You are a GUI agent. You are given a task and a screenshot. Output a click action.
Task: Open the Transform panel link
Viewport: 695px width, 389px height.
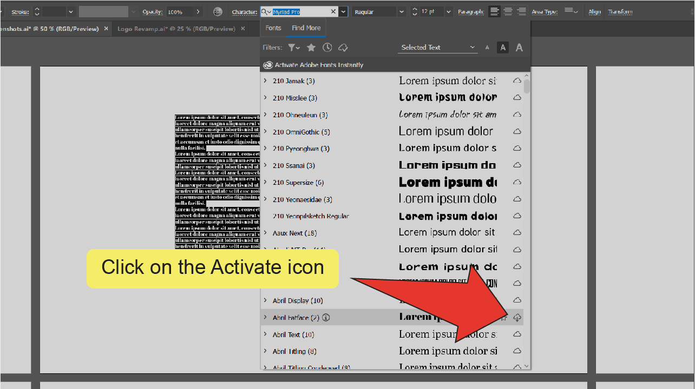pyautogui.click(x=620, y=12)
